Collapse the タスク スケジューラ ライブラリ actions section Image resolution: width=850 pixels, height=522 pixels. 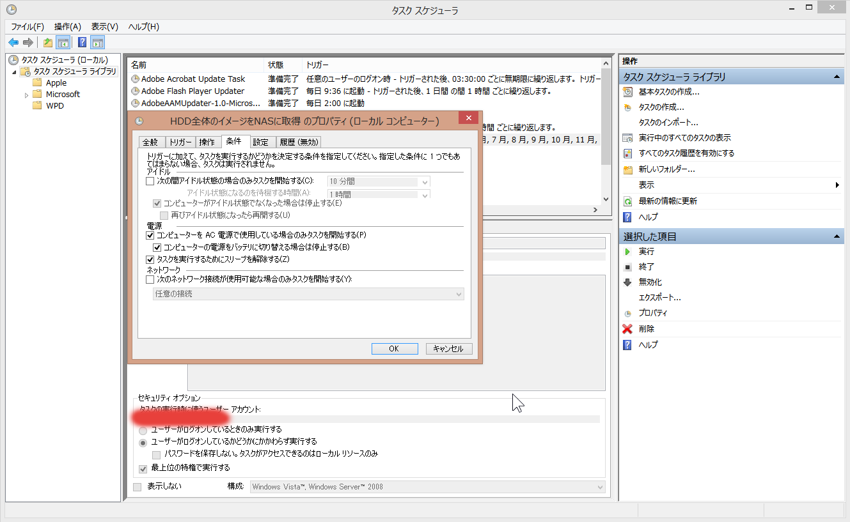coord(837,77)
